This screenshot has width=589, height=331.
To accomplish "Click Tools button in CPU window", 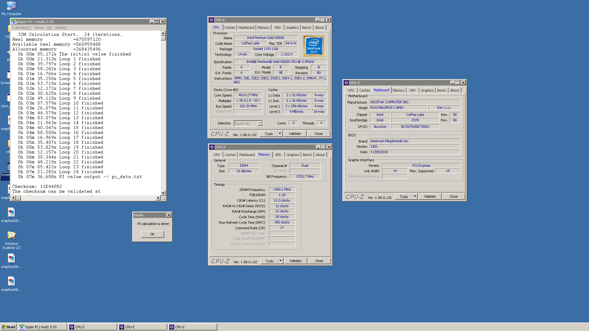I will point(269,134).
